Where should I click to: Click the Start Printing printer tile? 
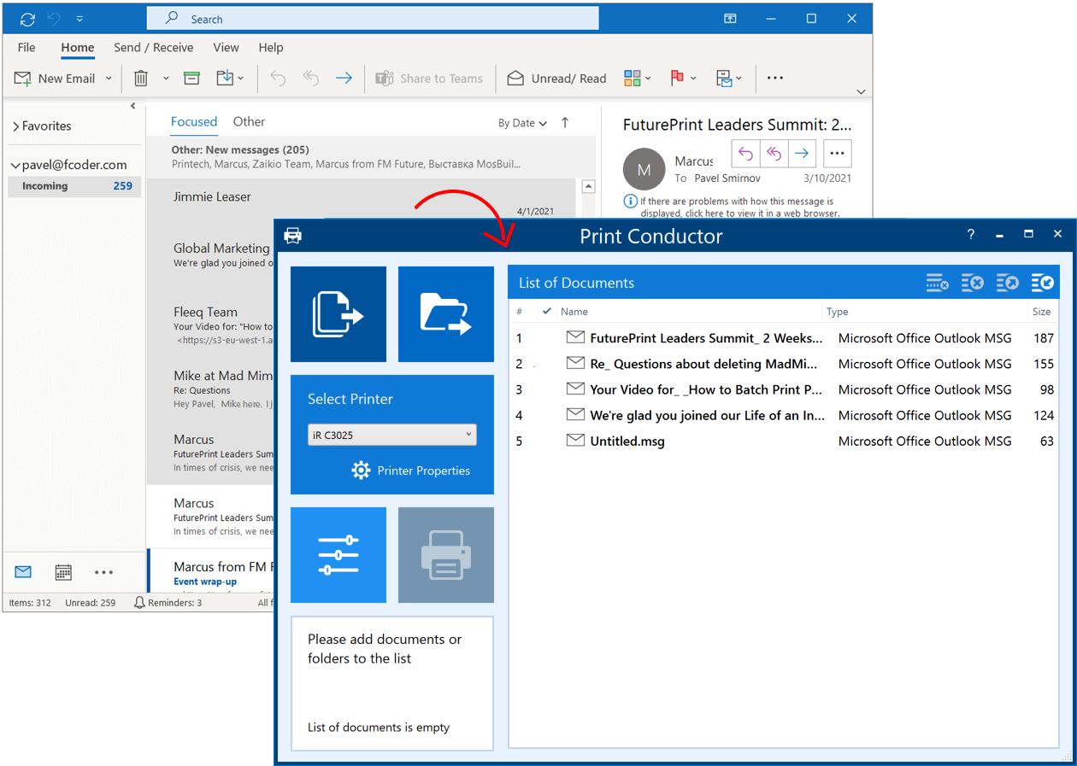[445, 555]
